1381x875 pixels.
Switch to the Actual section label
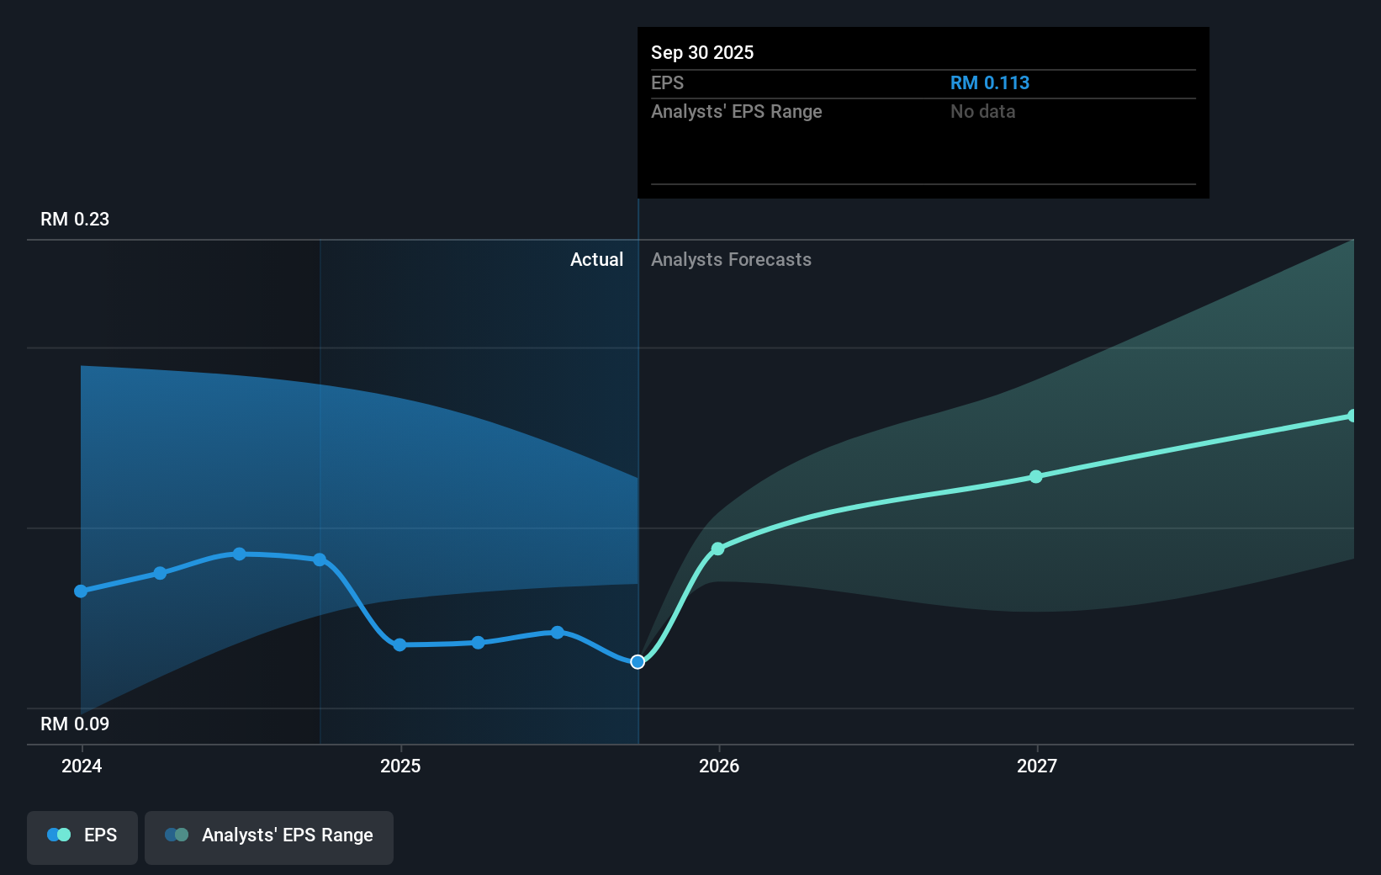[x=597, y=260]
